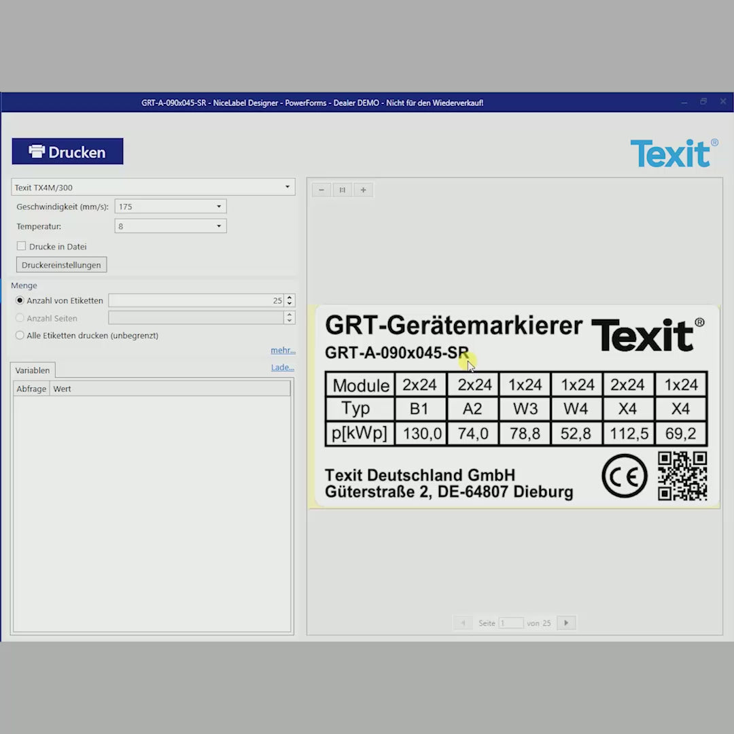The image size is (734, 734).
Task: Click the Drucken print button
Action: tap(67, 151)
